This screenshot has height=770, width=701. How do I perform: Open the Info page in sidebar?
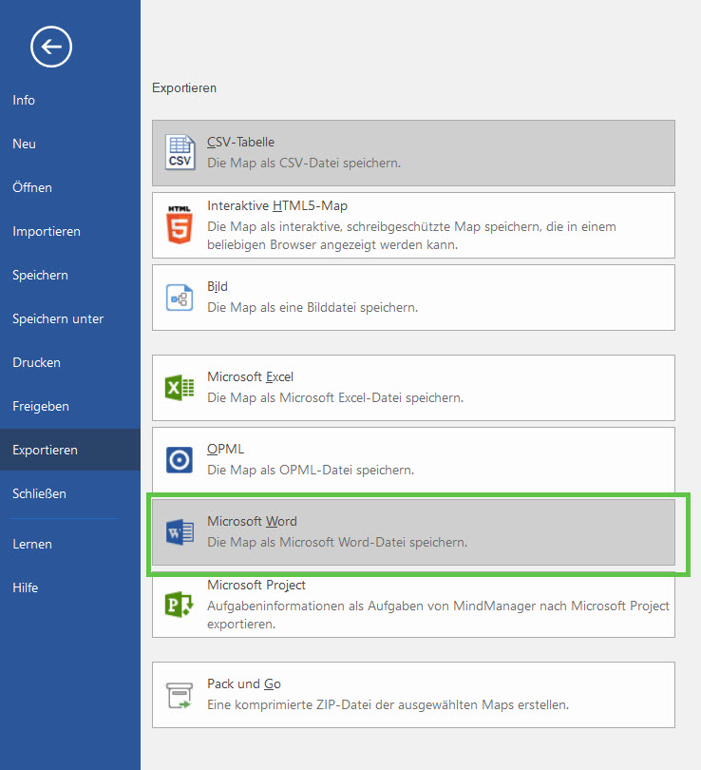pos(24,100)
